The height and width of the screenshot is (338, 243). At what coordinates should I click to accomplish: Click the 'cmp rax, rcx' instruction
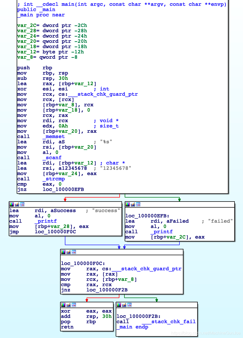pyautogui.click(x=86, y=285)
